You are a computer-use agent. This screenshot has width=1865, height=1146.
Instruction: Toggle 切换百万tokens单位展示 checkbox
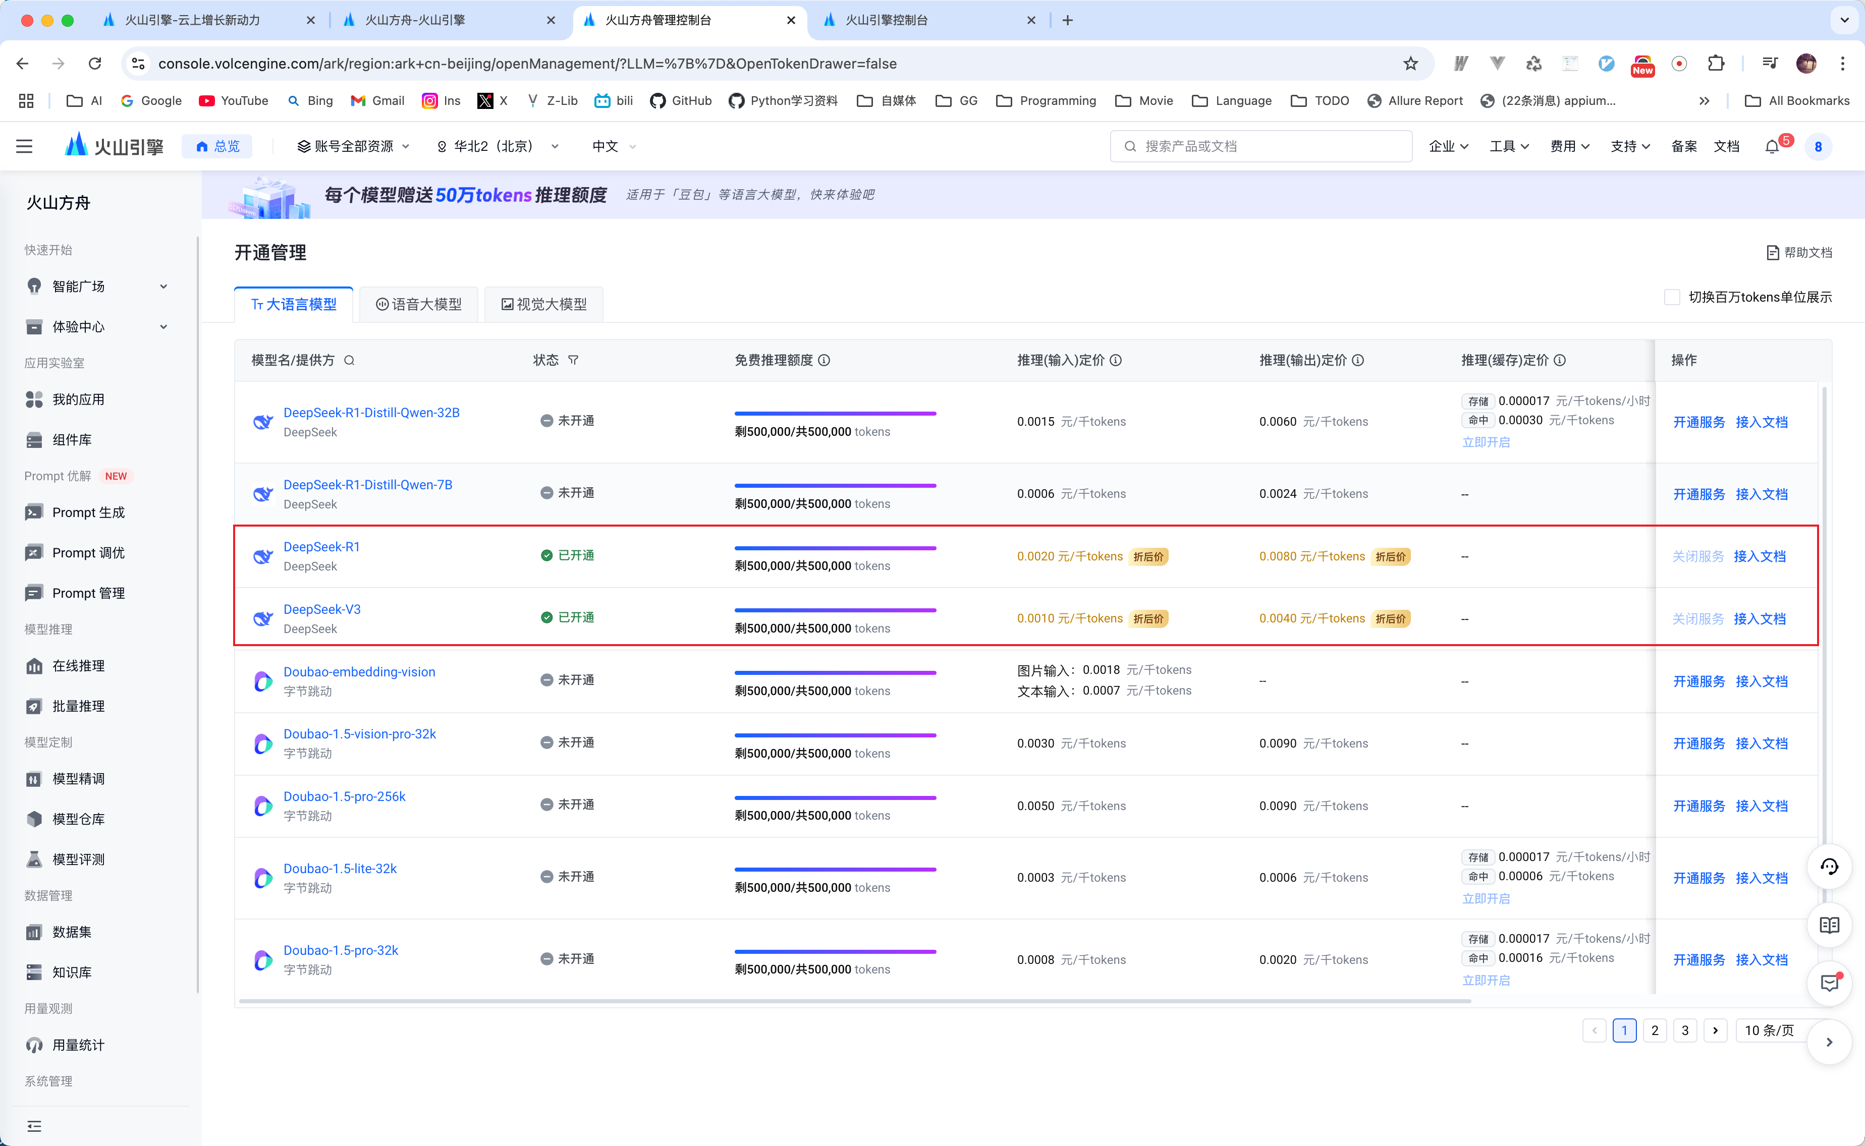coord(1672,297)
